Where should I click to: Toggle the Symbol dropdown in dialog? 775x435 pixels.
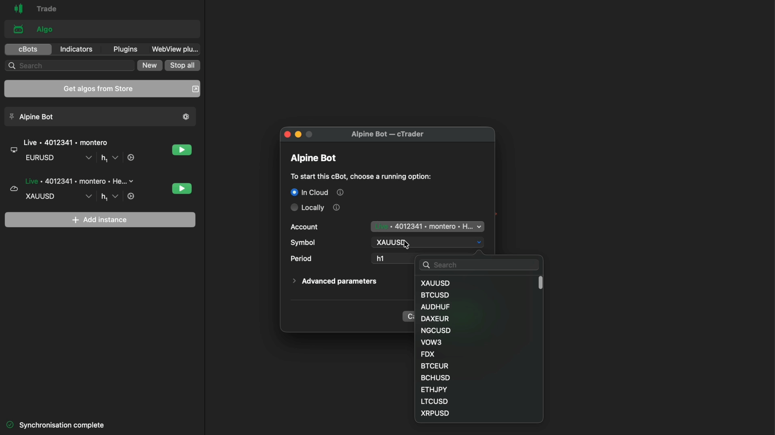point(428,242)
